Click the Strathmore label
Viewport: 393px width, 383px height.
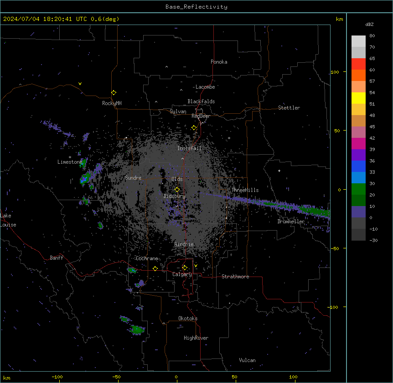pos(235,277)
